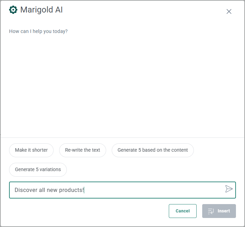The height and width of the screenshot is (227, 245).
Task: Click blank space right of the prompt text
Action: [x=153, y=190]
